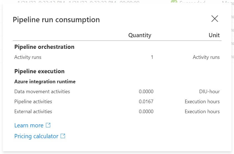Click the Pipeline run consumption dialog title
This screenshot has height=154, width=234.
[x=56, y=20]
